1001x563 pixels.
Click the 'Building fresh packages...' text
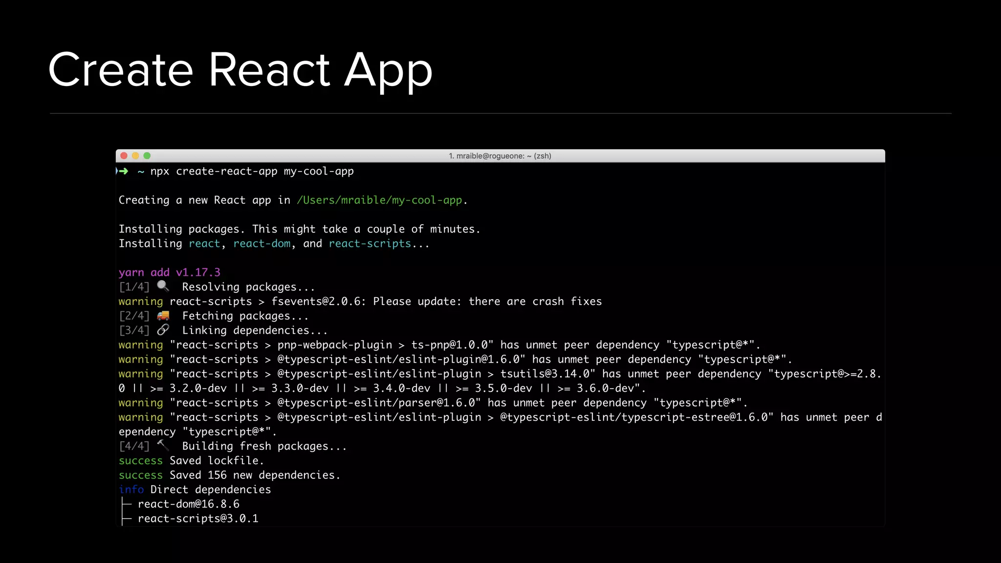pyautogui.click(x=264, y=447)
